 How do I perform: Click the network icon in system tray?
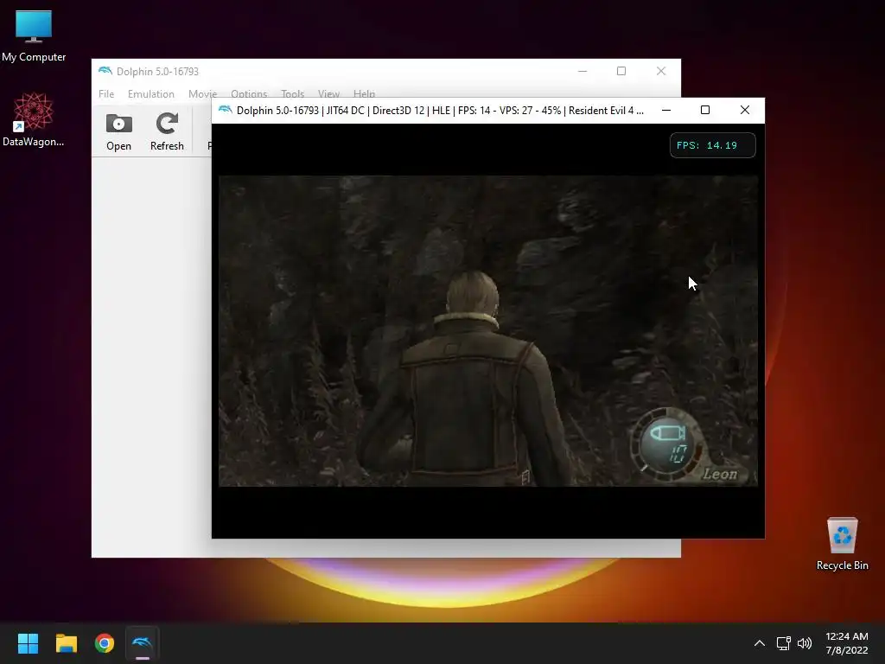coord(783,643)
